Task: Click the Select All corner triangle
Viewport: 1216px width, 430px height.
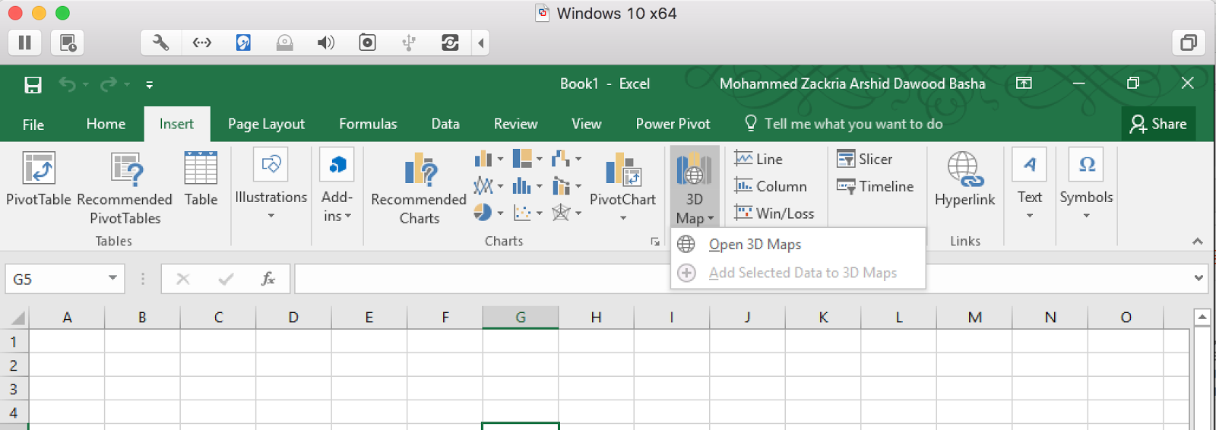Action: point(16,318)
